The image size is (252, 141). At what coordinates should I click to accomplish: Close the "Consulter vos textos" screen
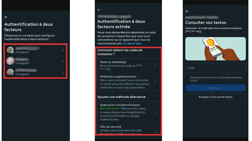point(187,11)
